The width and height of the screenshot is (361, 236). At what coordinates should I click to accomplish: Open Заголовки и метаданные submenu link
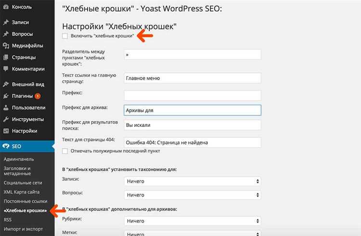click(17, 171)
